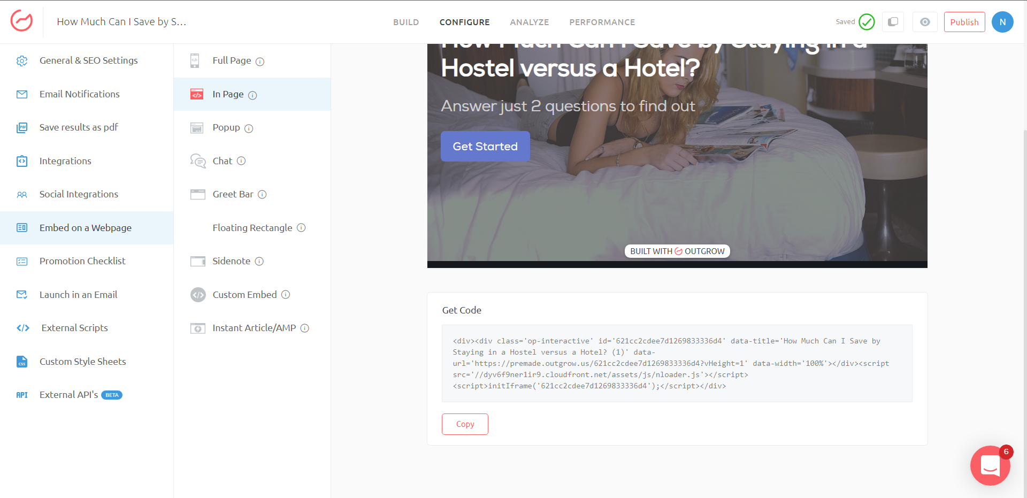Click the green Saved checkmark icon
1027x498 pixels.
(x=867, y=22)
